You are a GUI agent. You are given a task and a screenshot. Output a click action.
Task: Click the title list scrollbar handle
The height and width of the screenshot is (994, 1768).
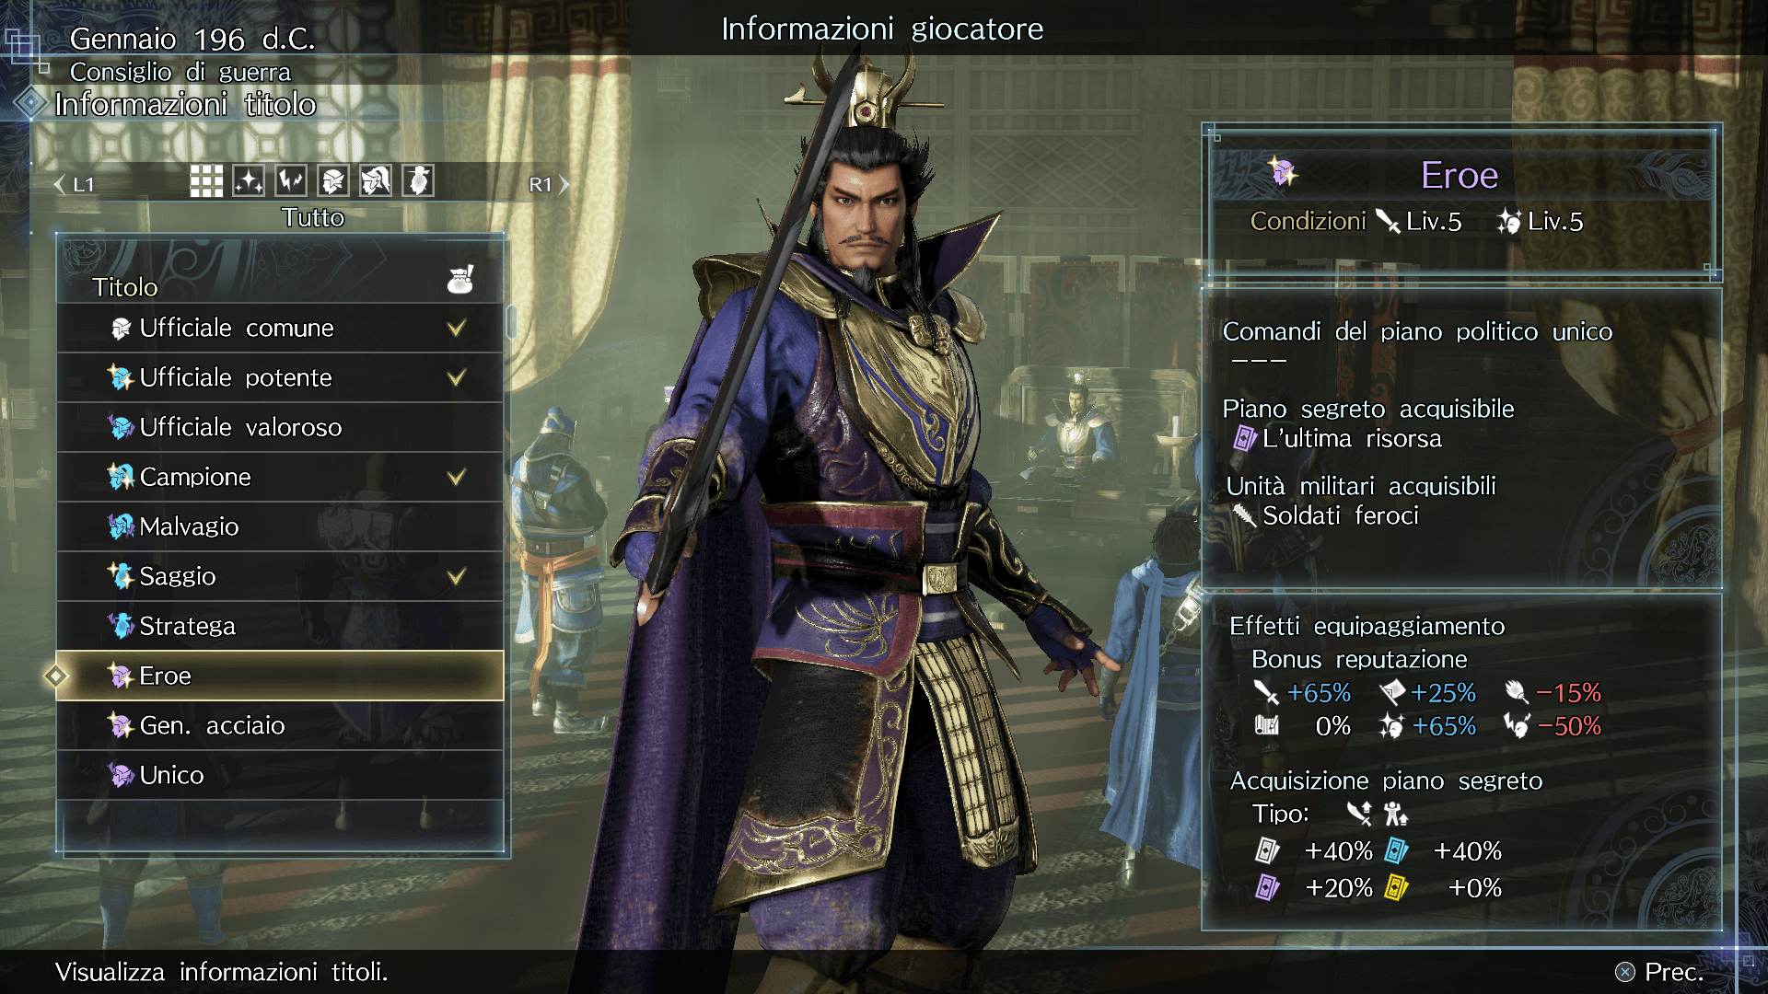tap(511, 322)
